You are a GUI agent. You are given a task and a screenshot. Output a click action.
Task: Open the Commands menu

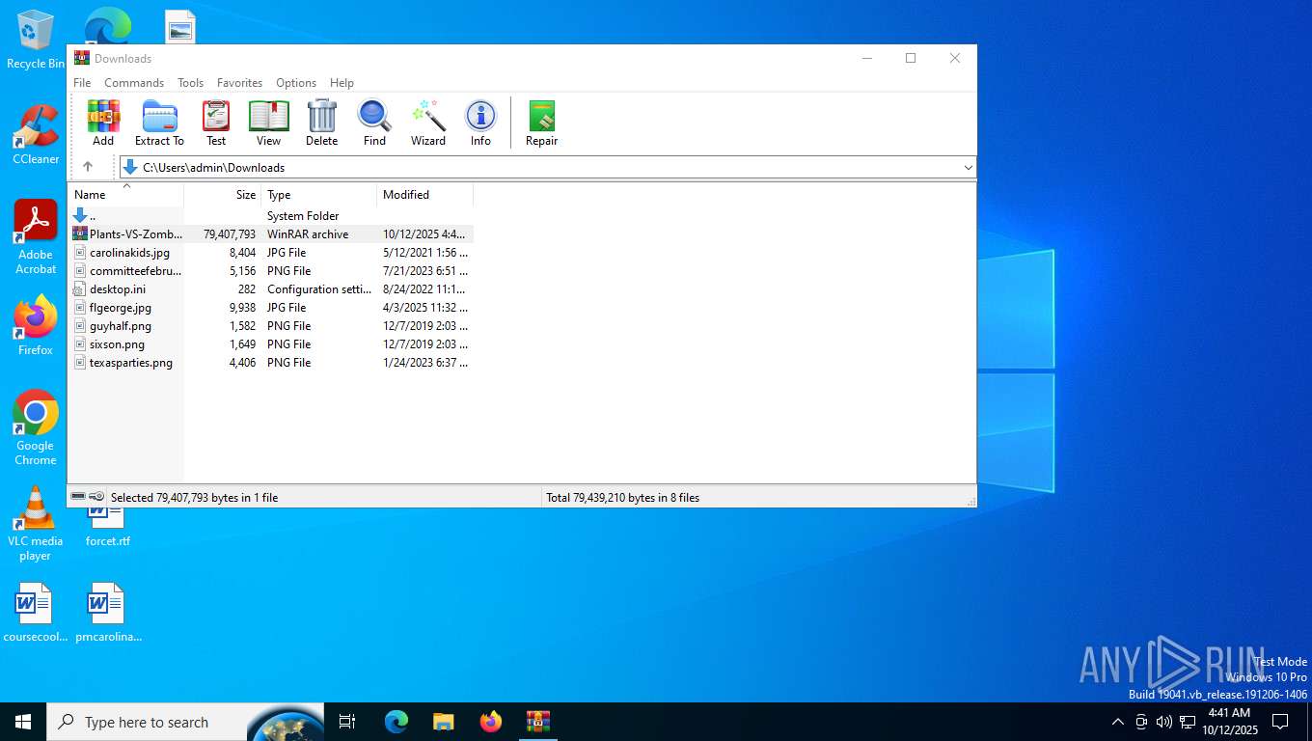[134, 83]
